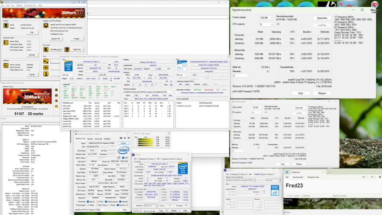Viewport: 382px width, 215px height.
Task: Click the Notepad app icon in Fred23 tab
Action: click(287, 172)
